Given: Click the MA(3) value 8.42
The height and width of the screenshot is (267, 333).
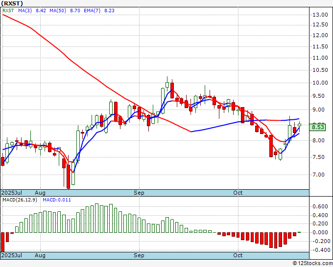Looking at the screenshot, I should [41, 11].
